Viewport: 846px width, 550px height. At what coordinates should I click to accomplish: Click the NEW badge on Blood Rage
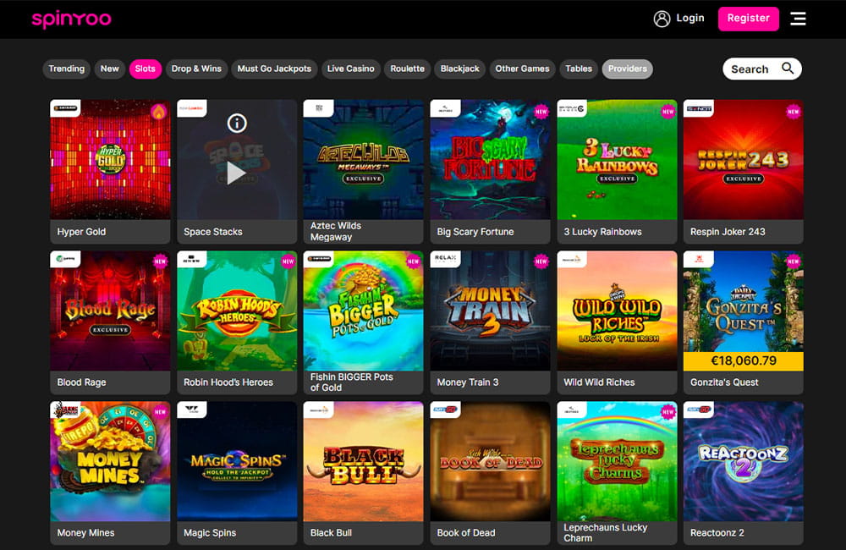[x=160, y=261]
